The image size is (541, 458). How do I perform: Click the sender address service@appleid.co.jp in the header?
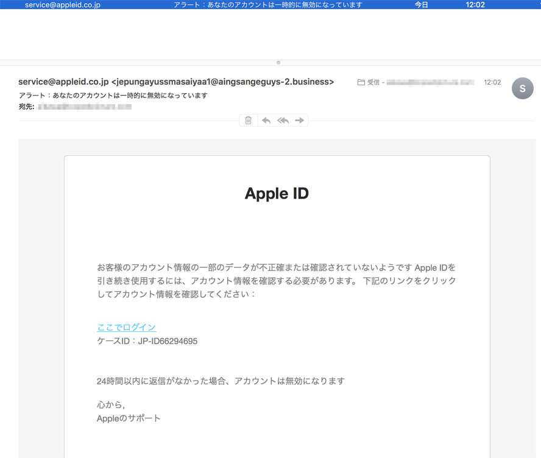coord(63,82)
